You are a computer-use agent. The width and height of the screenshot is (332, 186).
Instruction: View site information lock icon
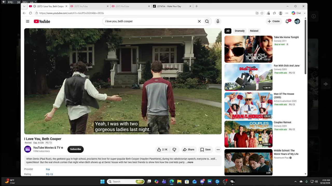[x=37, y=13]
